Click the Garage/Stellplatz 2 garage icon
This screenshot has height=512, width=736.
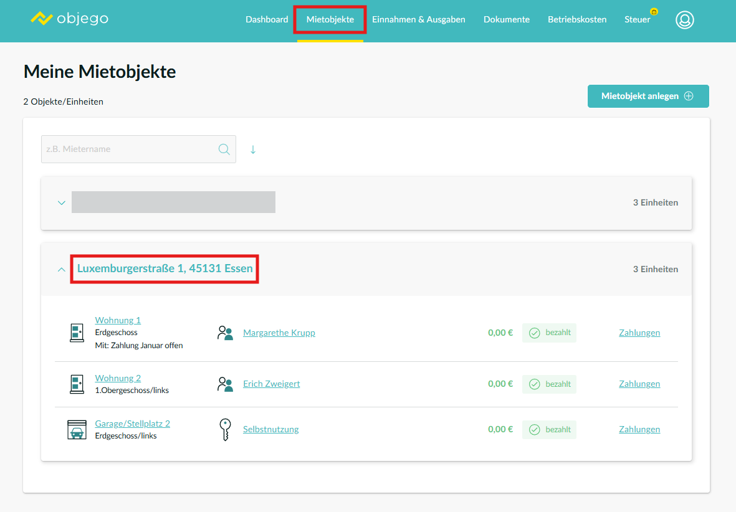tap(76, 430)
